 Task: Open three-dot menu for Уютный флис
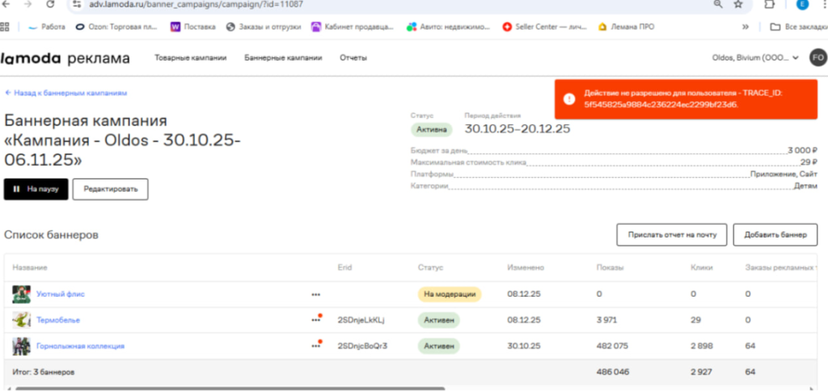[x=316, y=294]
